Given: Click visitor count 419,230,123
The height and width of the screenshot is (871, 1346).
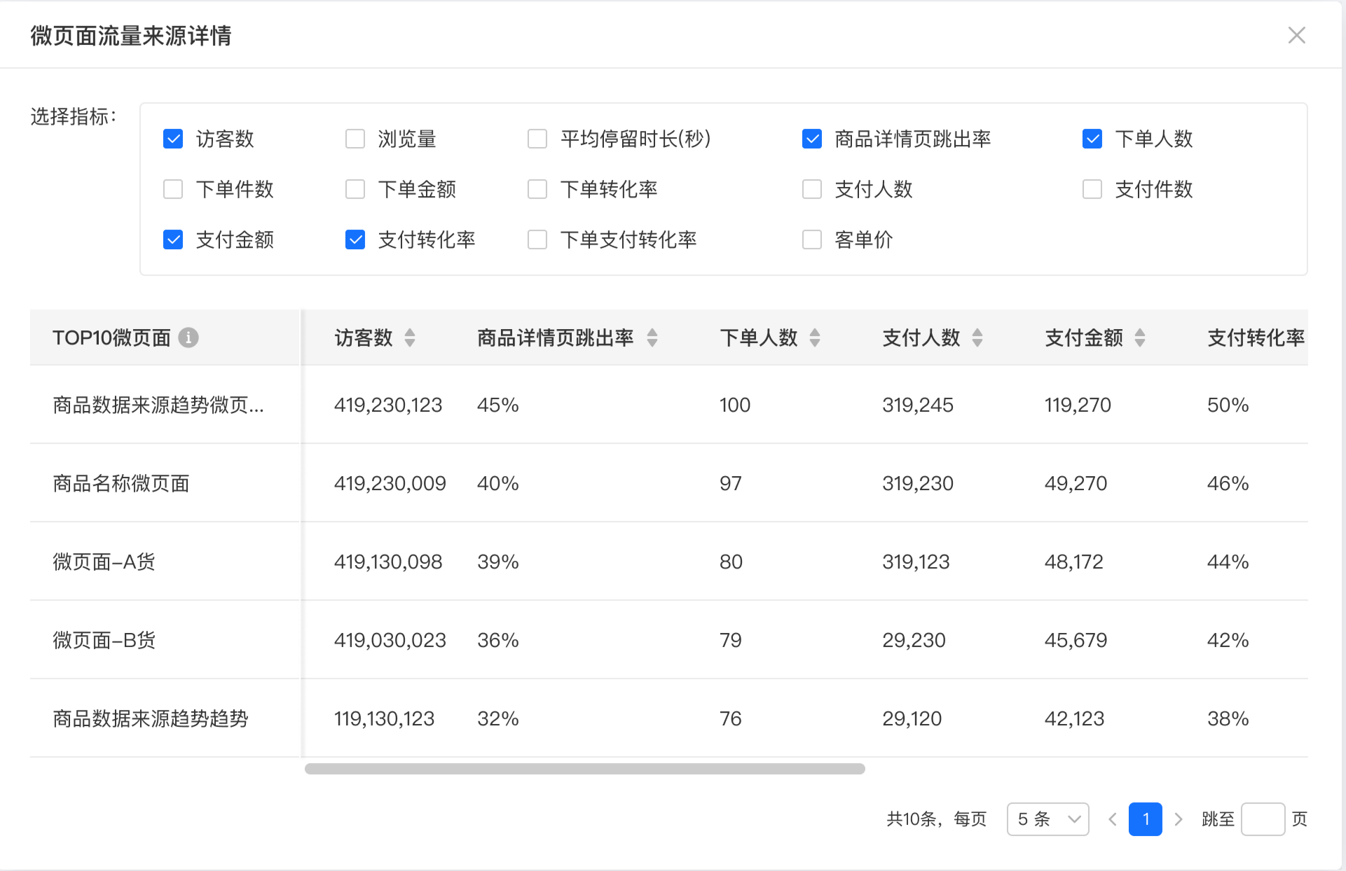Looking at the screenshot, I should pyautogui.click(x=388, y=405).
